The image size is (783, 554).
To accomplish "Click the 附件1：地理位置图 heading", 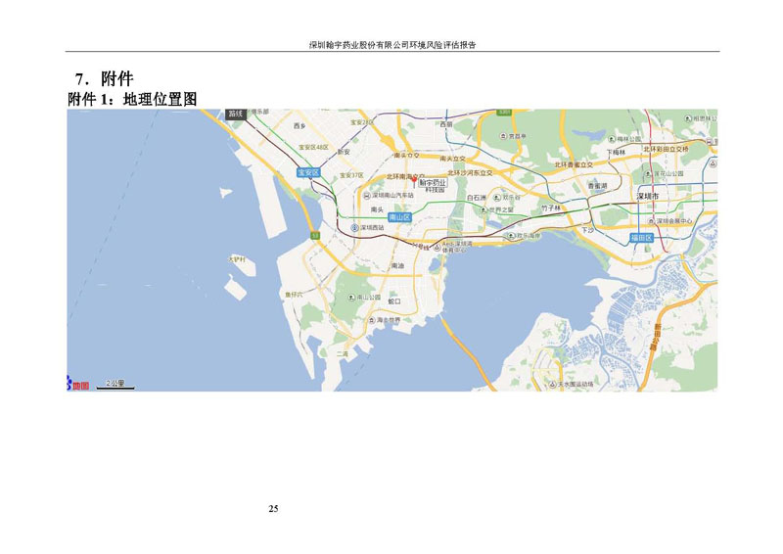I will [132, 100].
